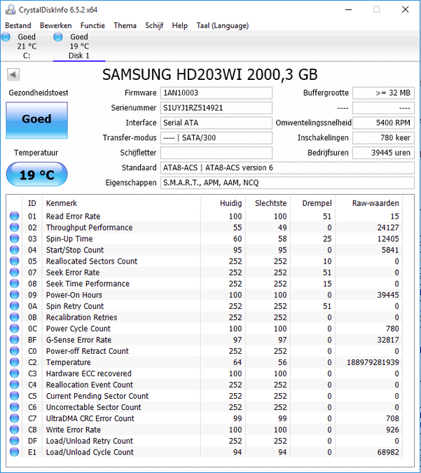Click the Huidig column header

[x=223, y=203]
